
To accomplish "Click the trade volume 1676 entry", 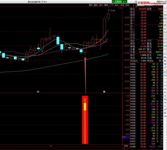I will 153,104.
